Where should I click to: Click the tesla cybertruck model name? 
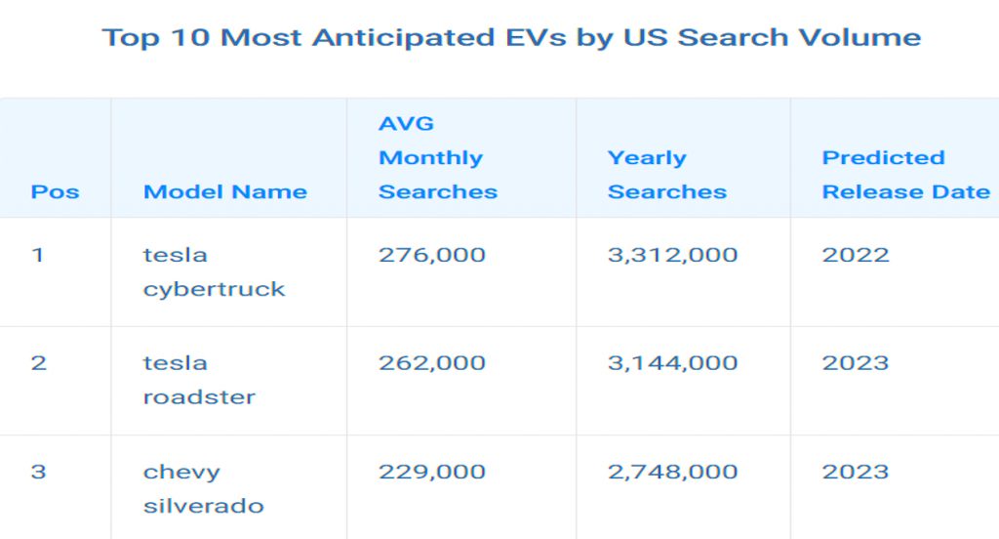click(215, 272)
